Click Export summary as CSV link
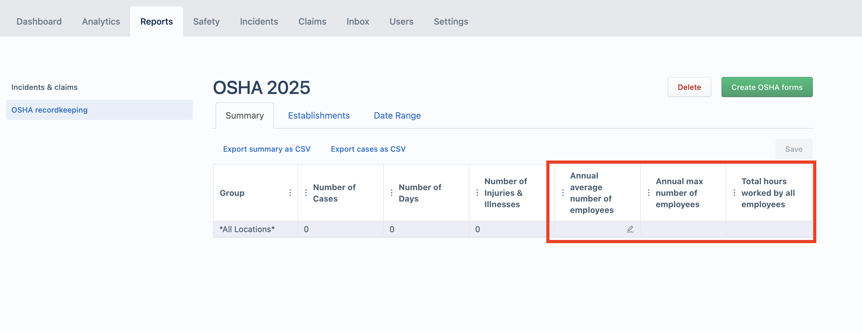 (x=267, y=149)
